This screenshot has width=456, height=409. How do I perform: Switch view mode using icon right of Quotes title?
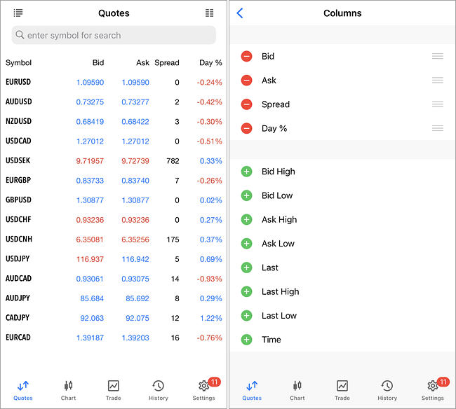[209, 13]
